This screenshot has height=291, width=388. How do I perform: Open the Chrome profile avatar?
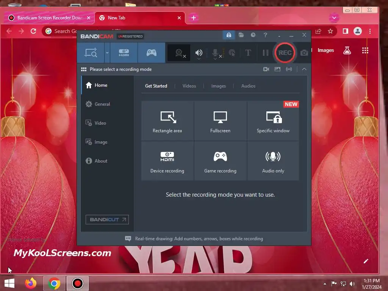(358, 31)
